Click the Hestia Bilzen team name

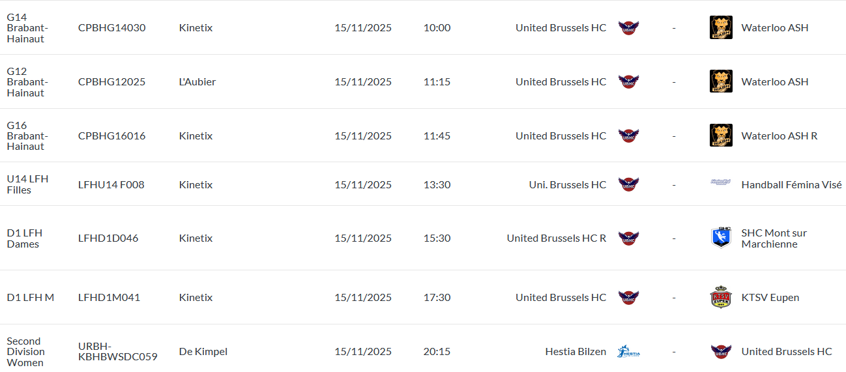pyautogui.click(x=576, y=352)
